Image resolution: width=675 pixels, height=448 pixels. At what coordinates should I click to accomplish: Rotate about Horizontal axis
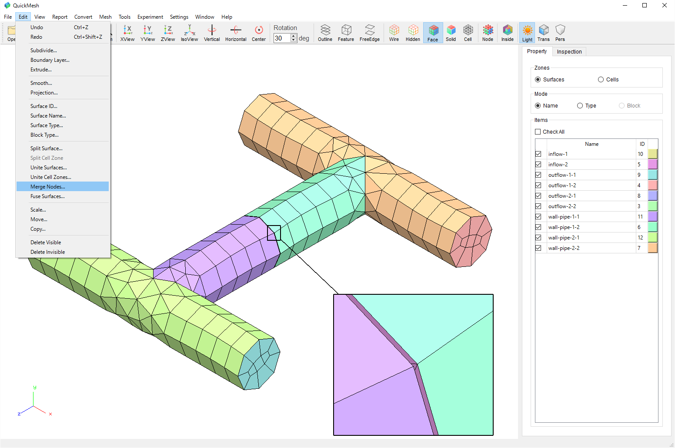pyautogui.click(x=236, y=33)
